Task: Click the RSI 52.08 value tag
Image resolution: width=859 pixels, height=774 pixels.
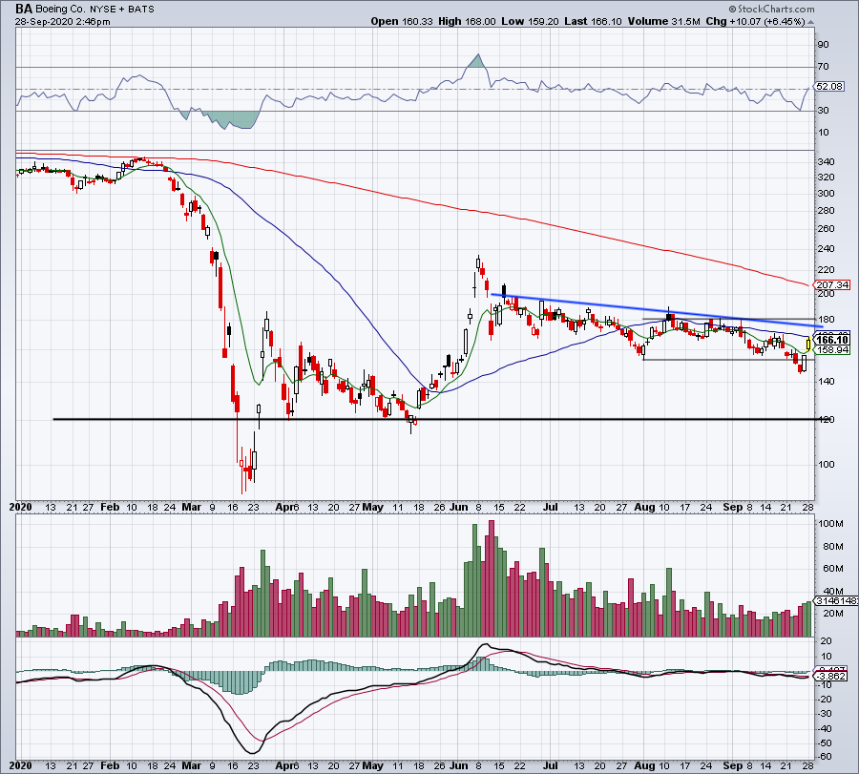Action: (x=829, y=87)
